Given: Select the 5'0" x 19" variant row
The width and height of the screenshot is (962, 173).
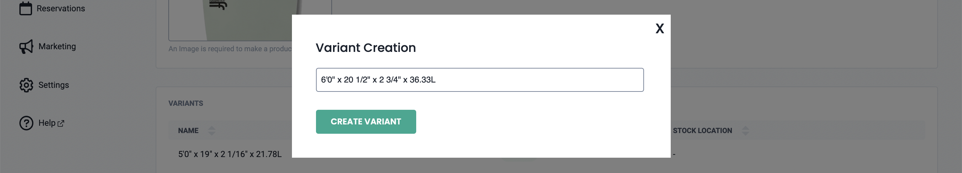Looking at the screenshot, I should point(230,154).
